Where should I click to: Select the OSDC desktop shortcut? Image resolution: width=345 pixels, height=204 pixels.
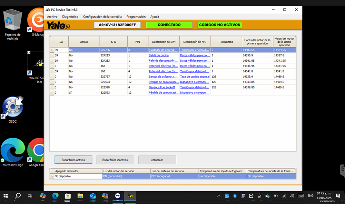(x=12, y=109)
